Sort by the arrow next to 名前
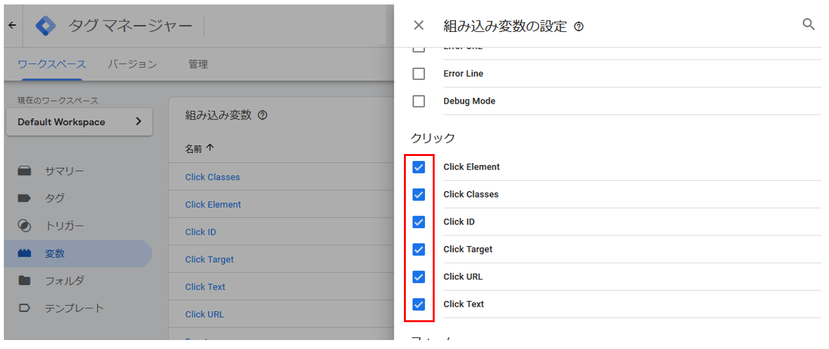 point(210,148)
